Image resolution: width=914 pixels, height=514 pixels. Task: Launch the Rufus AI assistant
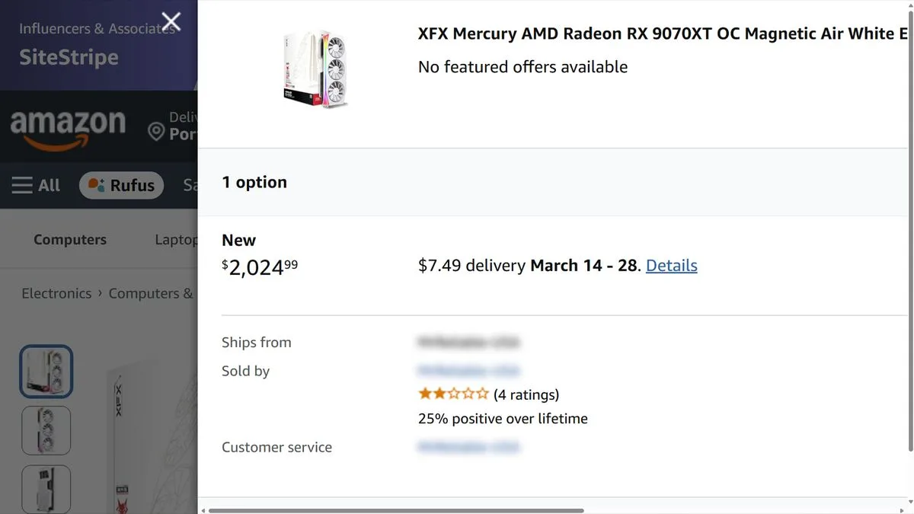pyautogui.click(x=120, y=184)
